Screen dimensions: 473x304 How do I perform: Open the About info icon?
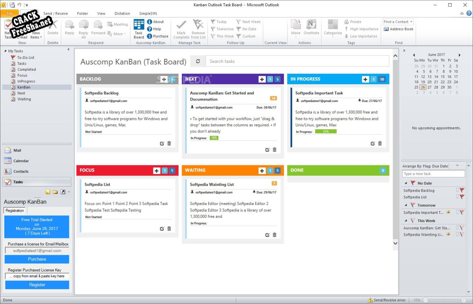tap(155, 21)
